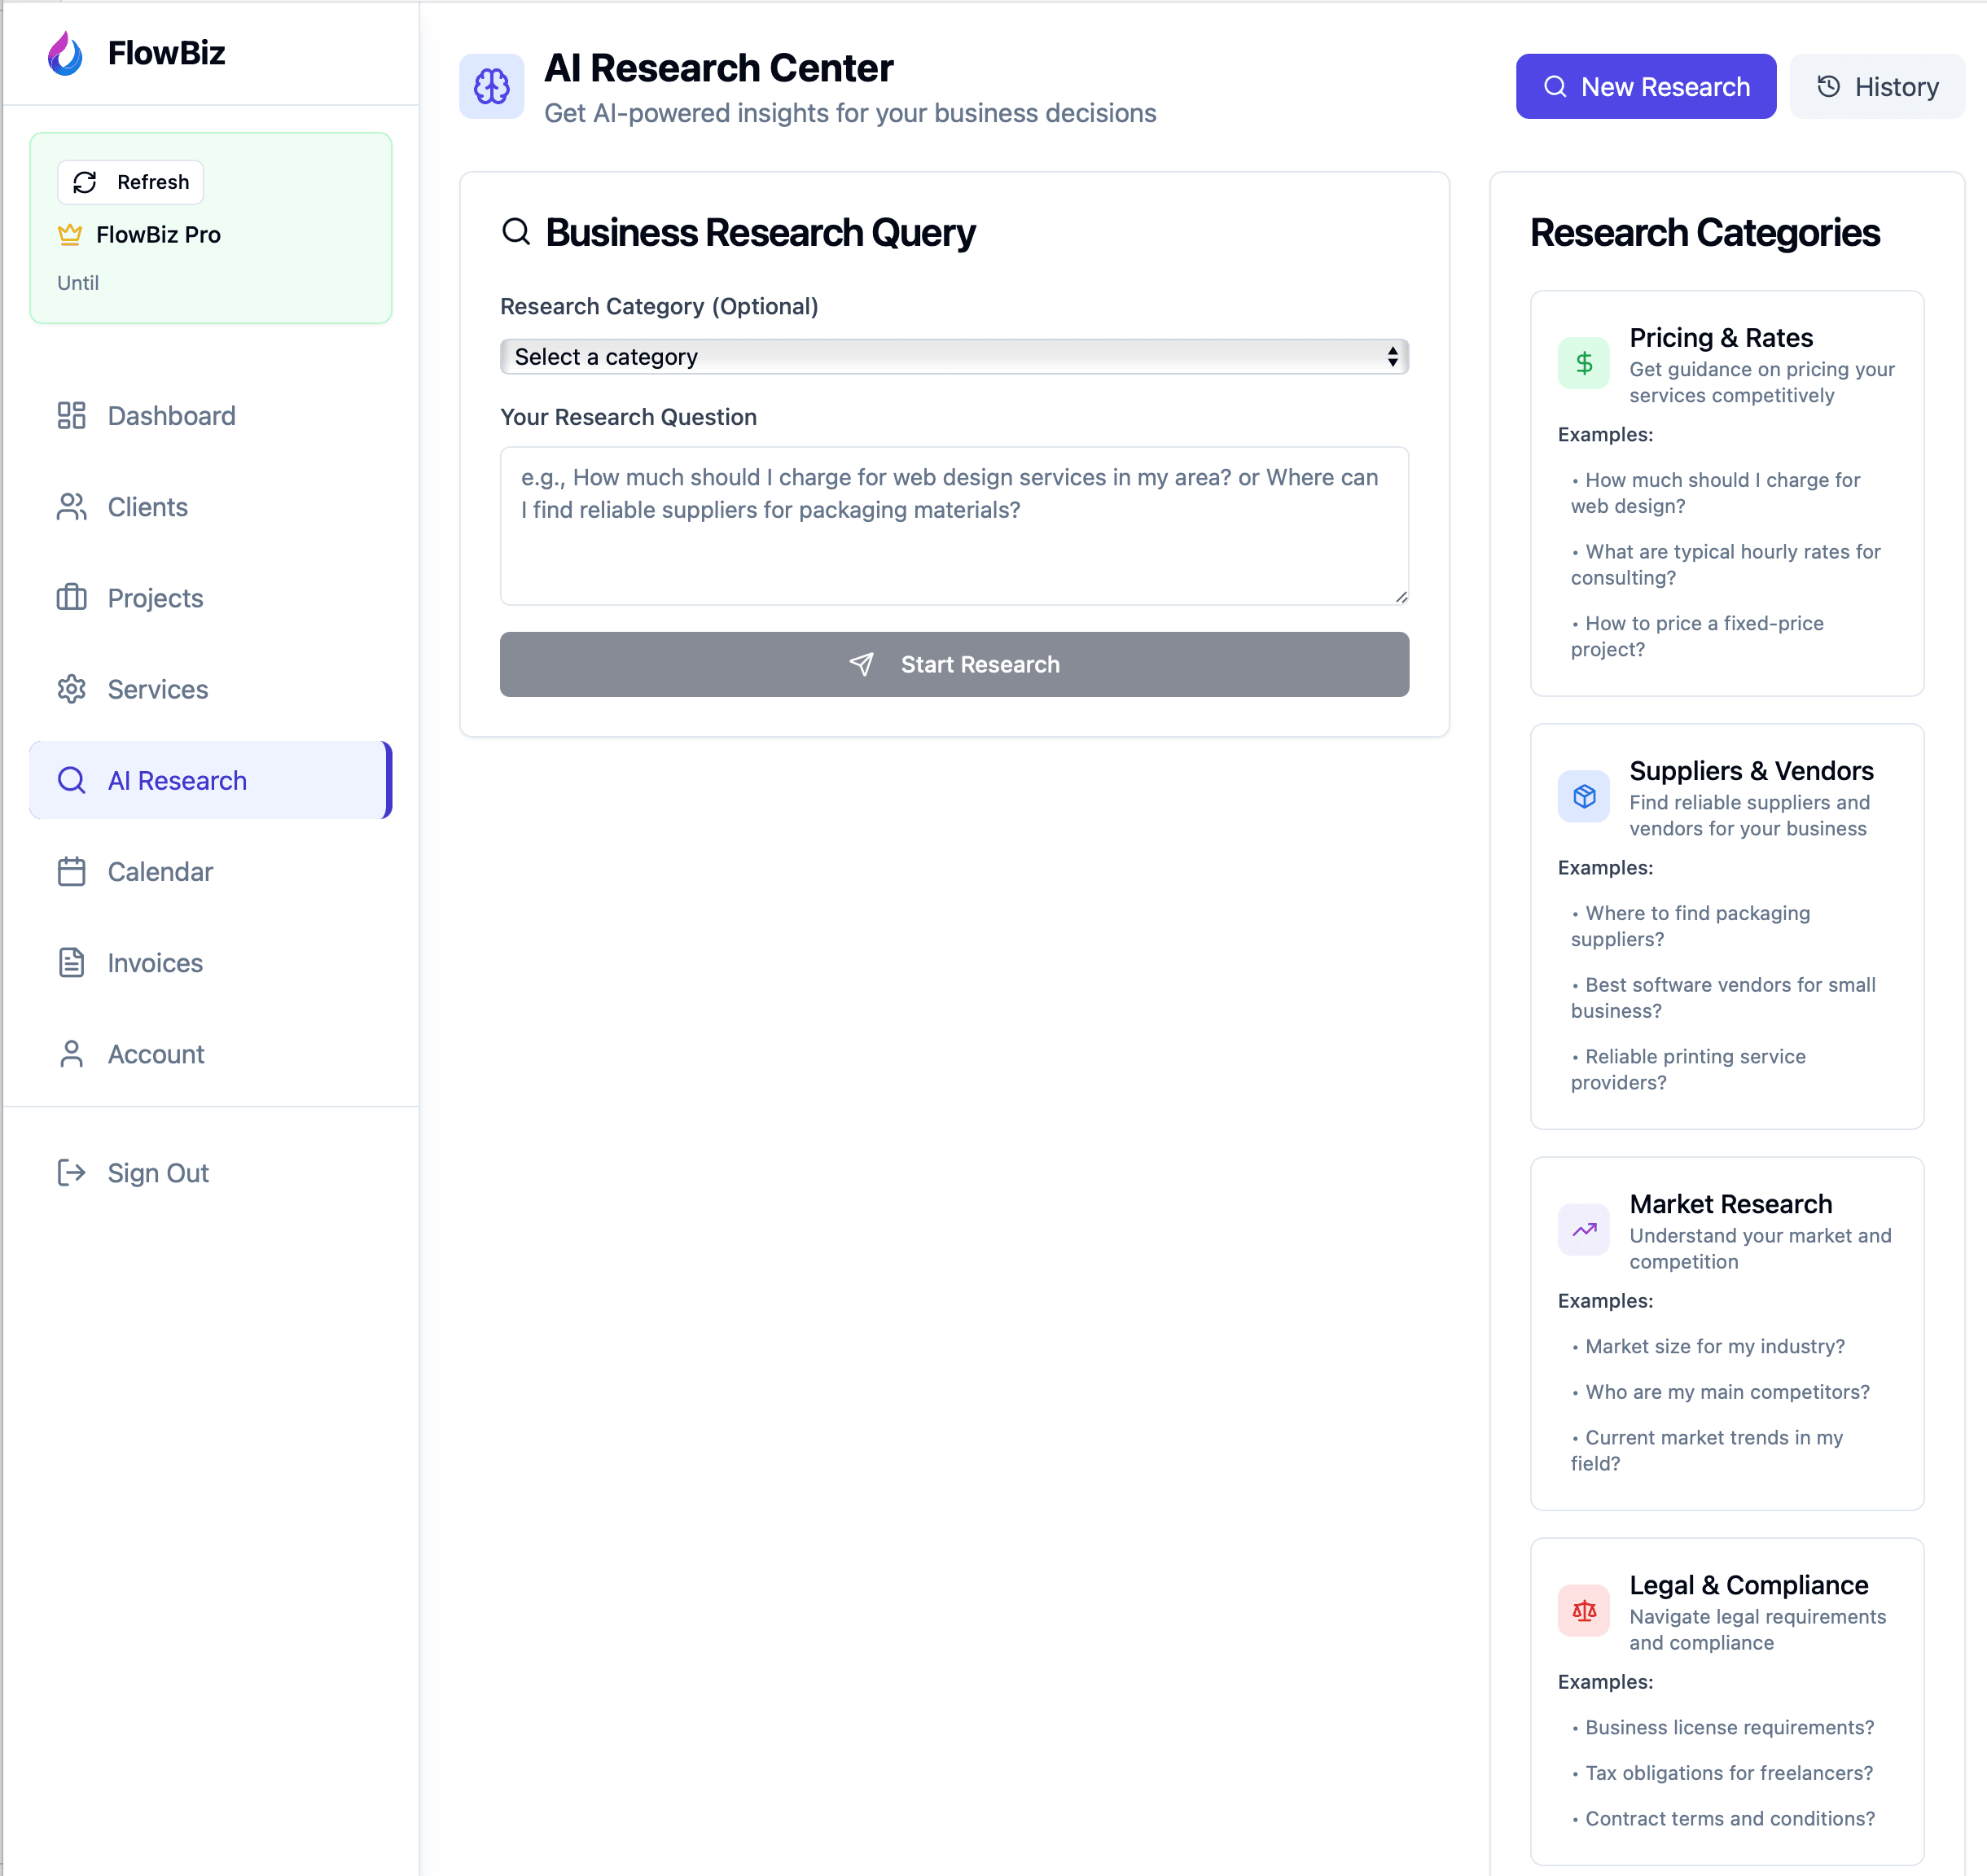The image size is (1987, 1876).
Task: Click inside the research question text area
Action: click(x=953, y=525)
